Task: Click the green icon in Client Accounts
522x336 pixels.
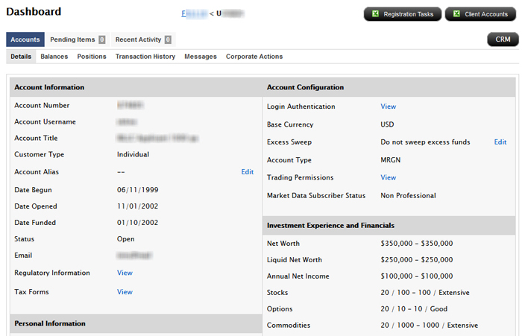Action: tap(456, 14)
